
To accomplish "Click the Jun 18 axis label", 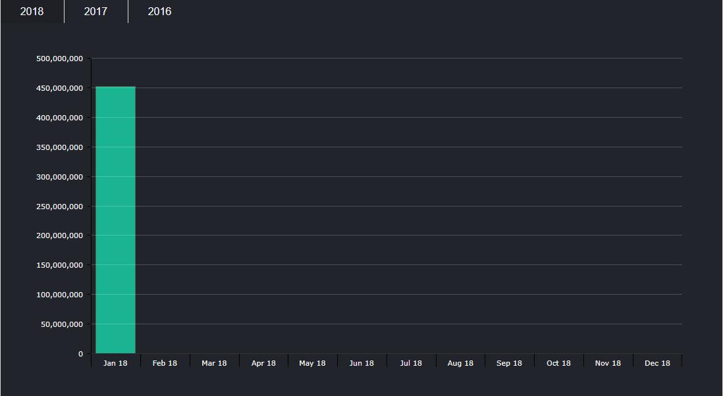I will point(361,363).
